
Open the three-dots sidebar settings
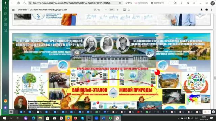coord(5,112)
